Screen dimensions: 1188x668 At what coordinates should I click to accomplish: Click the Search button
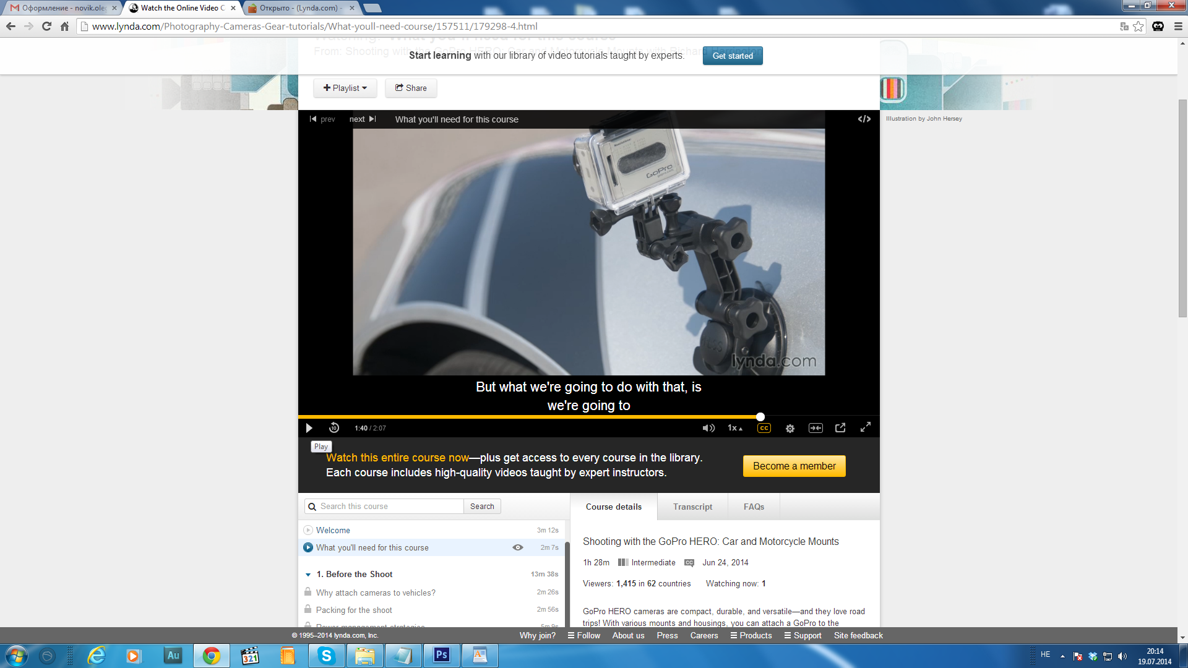tap(482, 507)
